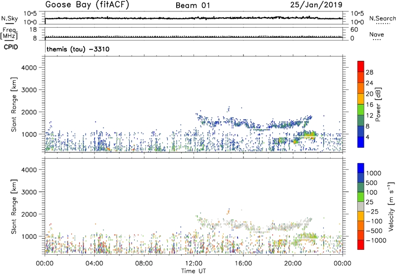Image resolution: width=396 pixels, height=274 pixels.
Task: Click the 'N.Sky' axis label
Action: click(x=9, y=18)
